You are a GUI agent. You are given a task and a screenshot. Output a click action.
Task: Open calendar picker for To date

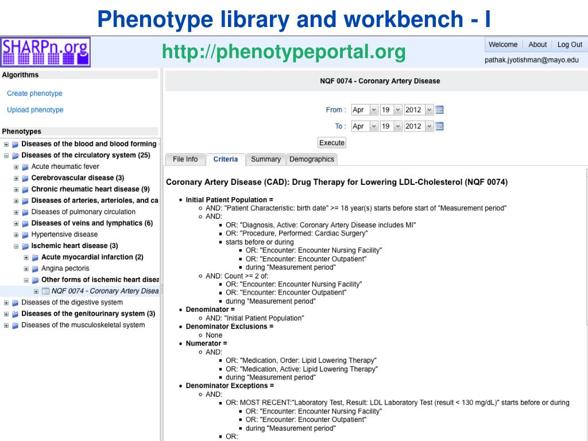pos(439,126)
